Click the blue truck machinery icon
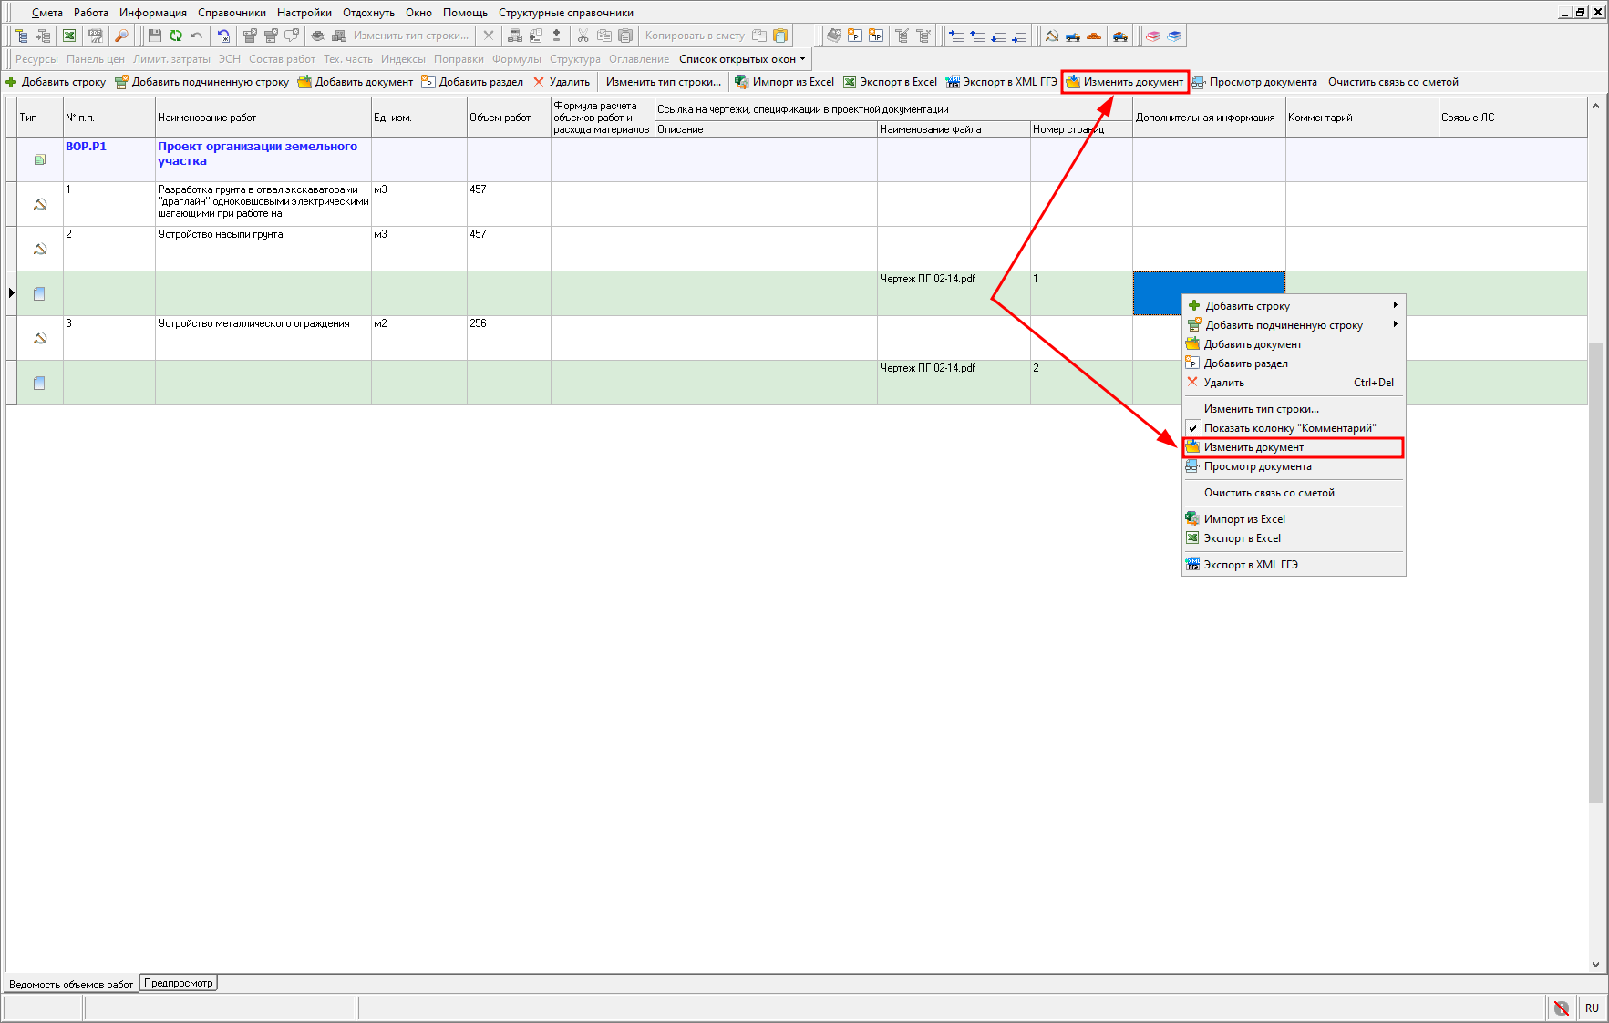Screen dimensions: 1609x1023 [x=1073, y=36]
